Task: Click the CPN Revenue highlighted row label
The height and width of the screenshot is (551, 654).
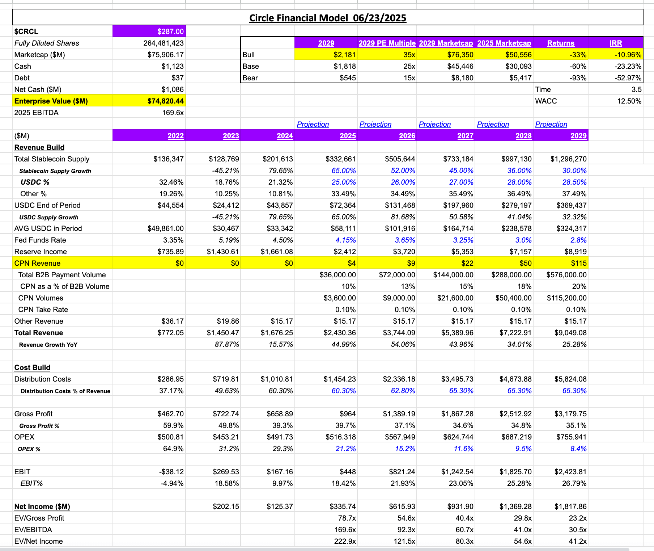Action: click(x=38, y=263)
